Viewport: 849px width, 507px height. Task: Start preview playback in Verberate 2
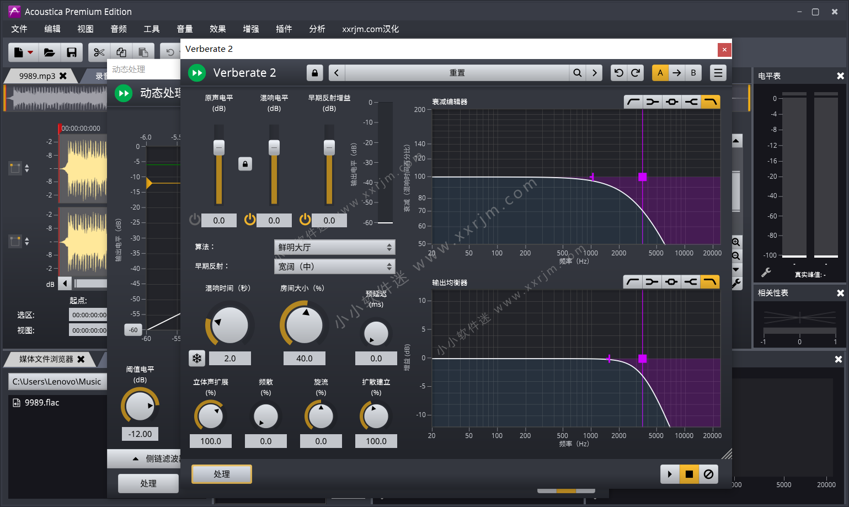tap(670, 474)
